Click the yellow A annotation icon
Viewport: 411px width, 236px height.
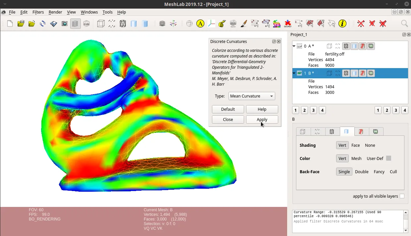(x=200, y=23)
